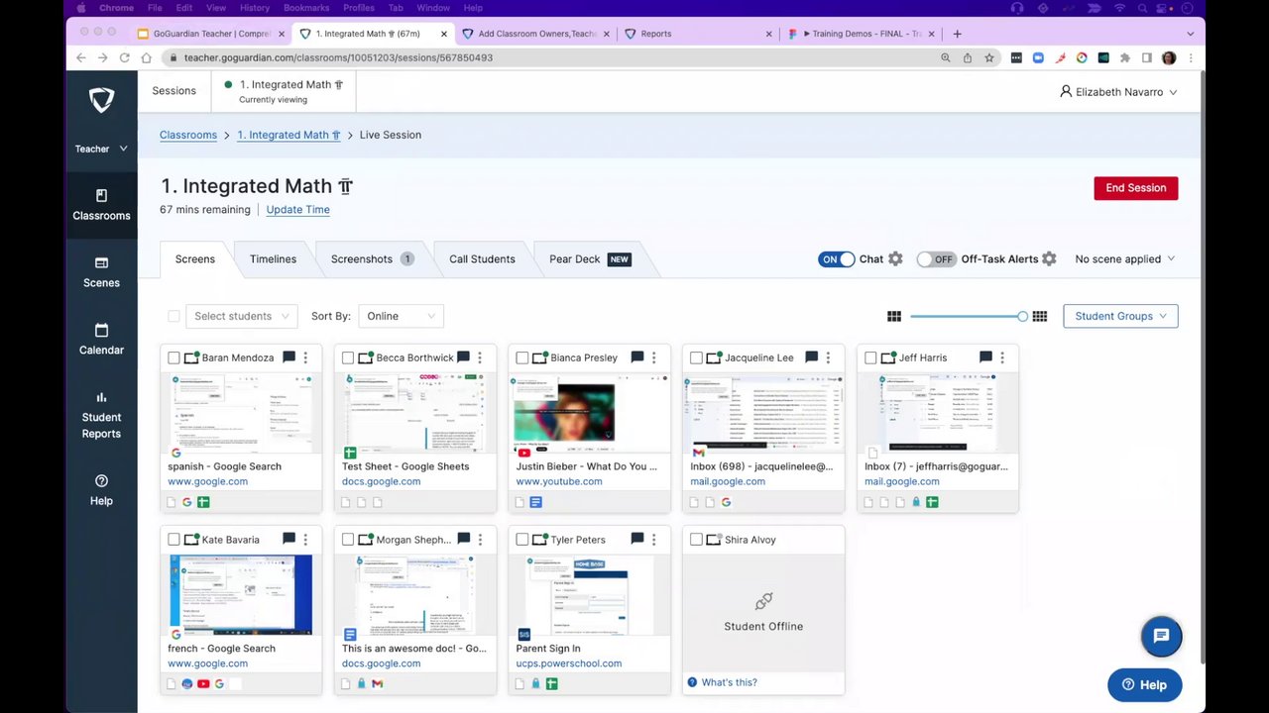The width and height of the screenshot is (1269, 713).
Task: Open the Sort By Online dropdown
Action: tap(401, 316)
